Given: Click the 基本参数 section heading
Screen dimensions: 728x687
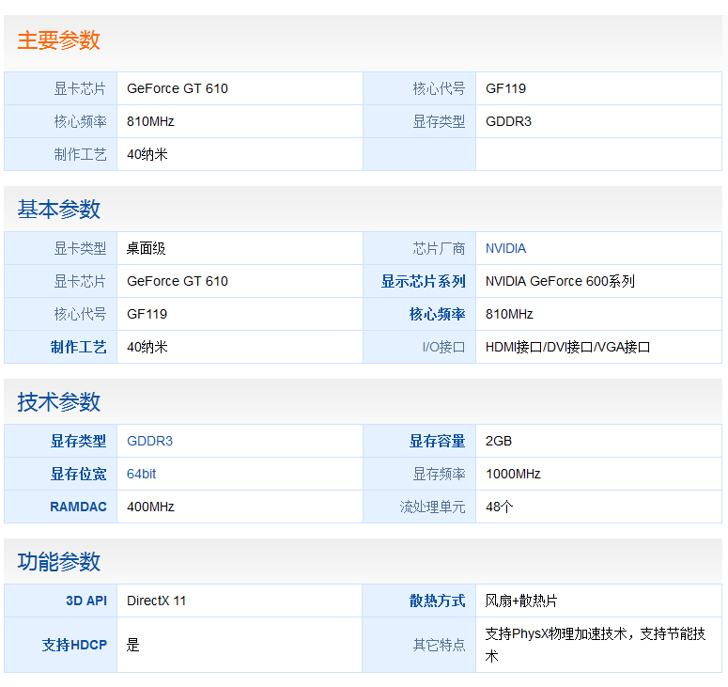Looking at the screenshot, I should 58,210.
